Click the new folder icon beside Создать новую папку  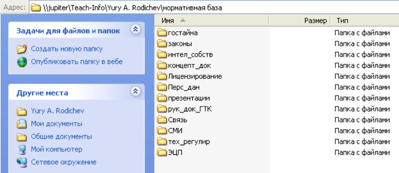(x=22, y=49)
